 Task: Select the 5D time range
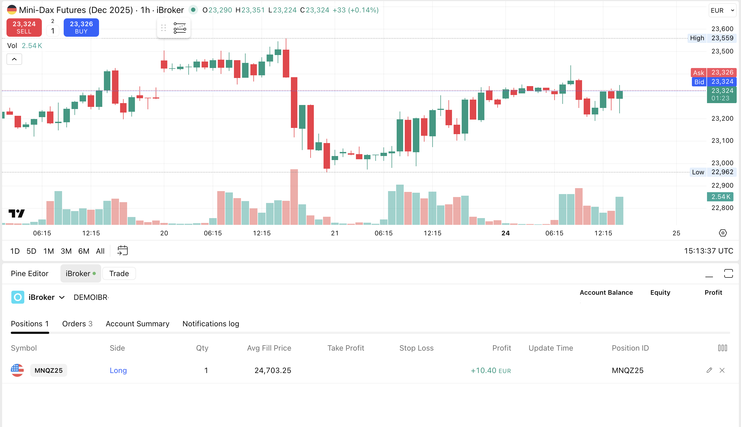click(x=31, y=251)
